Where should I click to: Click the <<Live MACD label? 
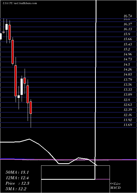tap(115, 186)
